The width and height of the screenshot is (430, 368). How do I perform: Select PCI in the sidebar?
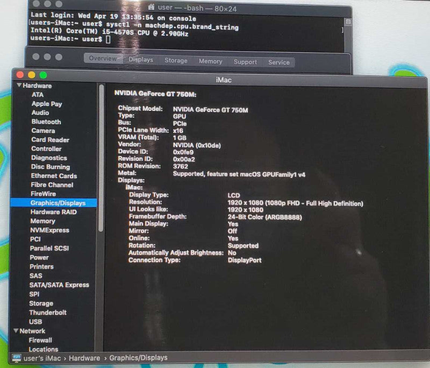[x=35, y=239]
